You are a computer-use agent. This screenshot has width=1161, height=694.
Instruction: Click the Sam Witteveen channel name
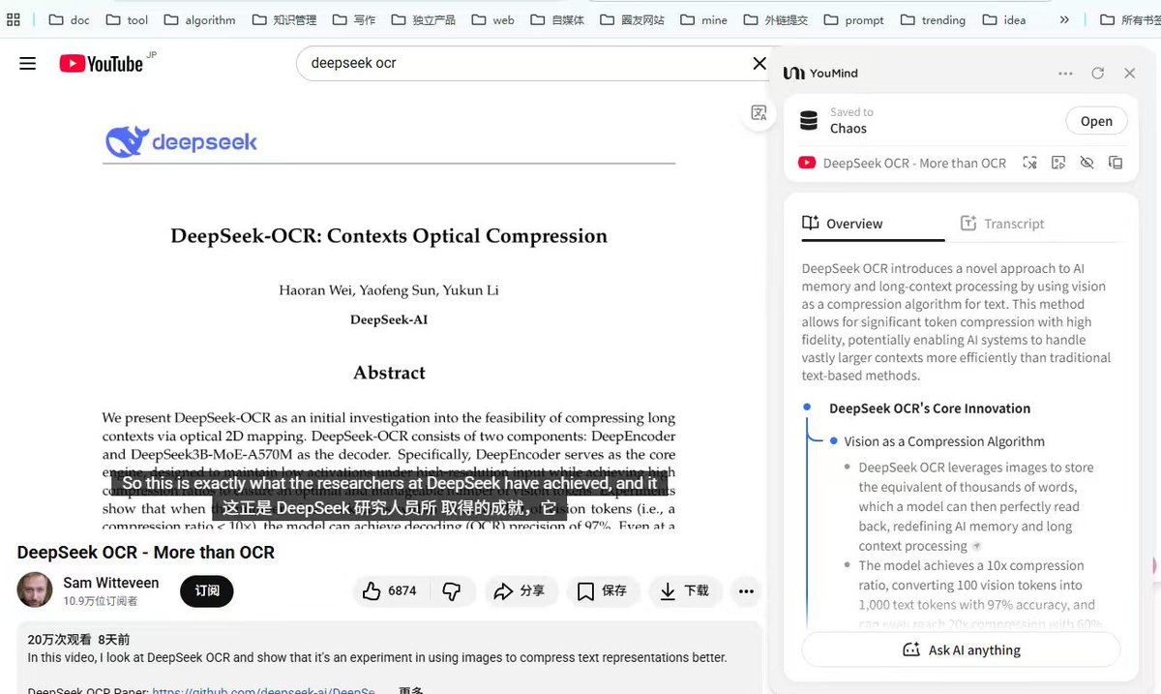110,583
